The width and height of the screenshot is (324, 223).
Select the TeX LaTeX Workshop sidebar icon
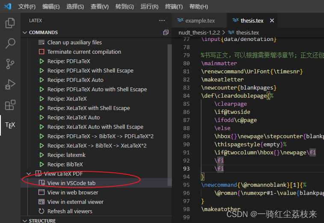pos(10,125)
